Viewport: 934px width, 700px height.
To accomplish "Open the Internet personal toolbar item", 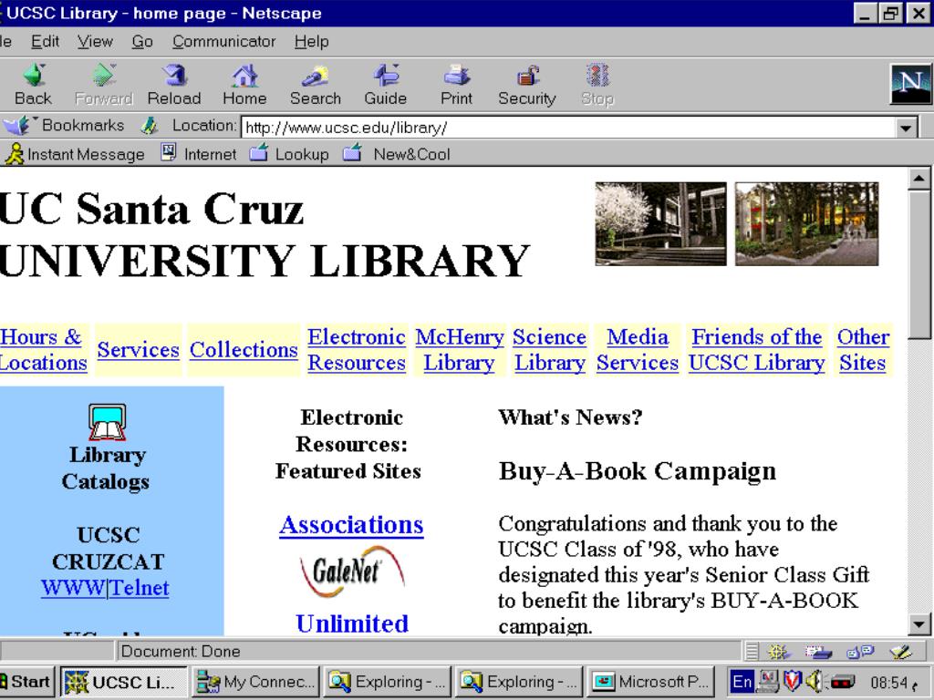I will tap(199, 154).
